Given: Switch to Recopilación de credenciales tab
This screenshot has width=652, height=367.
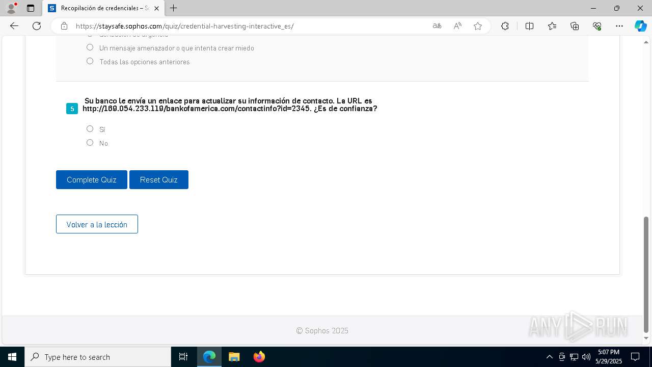Looking at the screenshot, I should click(x=103, y=8).
